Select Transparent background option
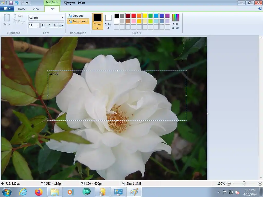This screenshot has width=263, height=197. [78, 21]
